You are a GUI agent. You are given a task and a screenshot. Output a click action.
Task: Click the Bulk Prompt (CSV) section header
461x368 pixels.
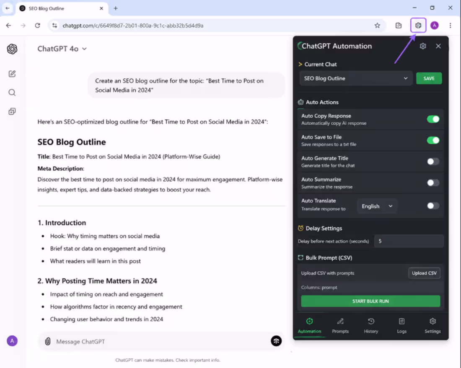tap(325, 257)
